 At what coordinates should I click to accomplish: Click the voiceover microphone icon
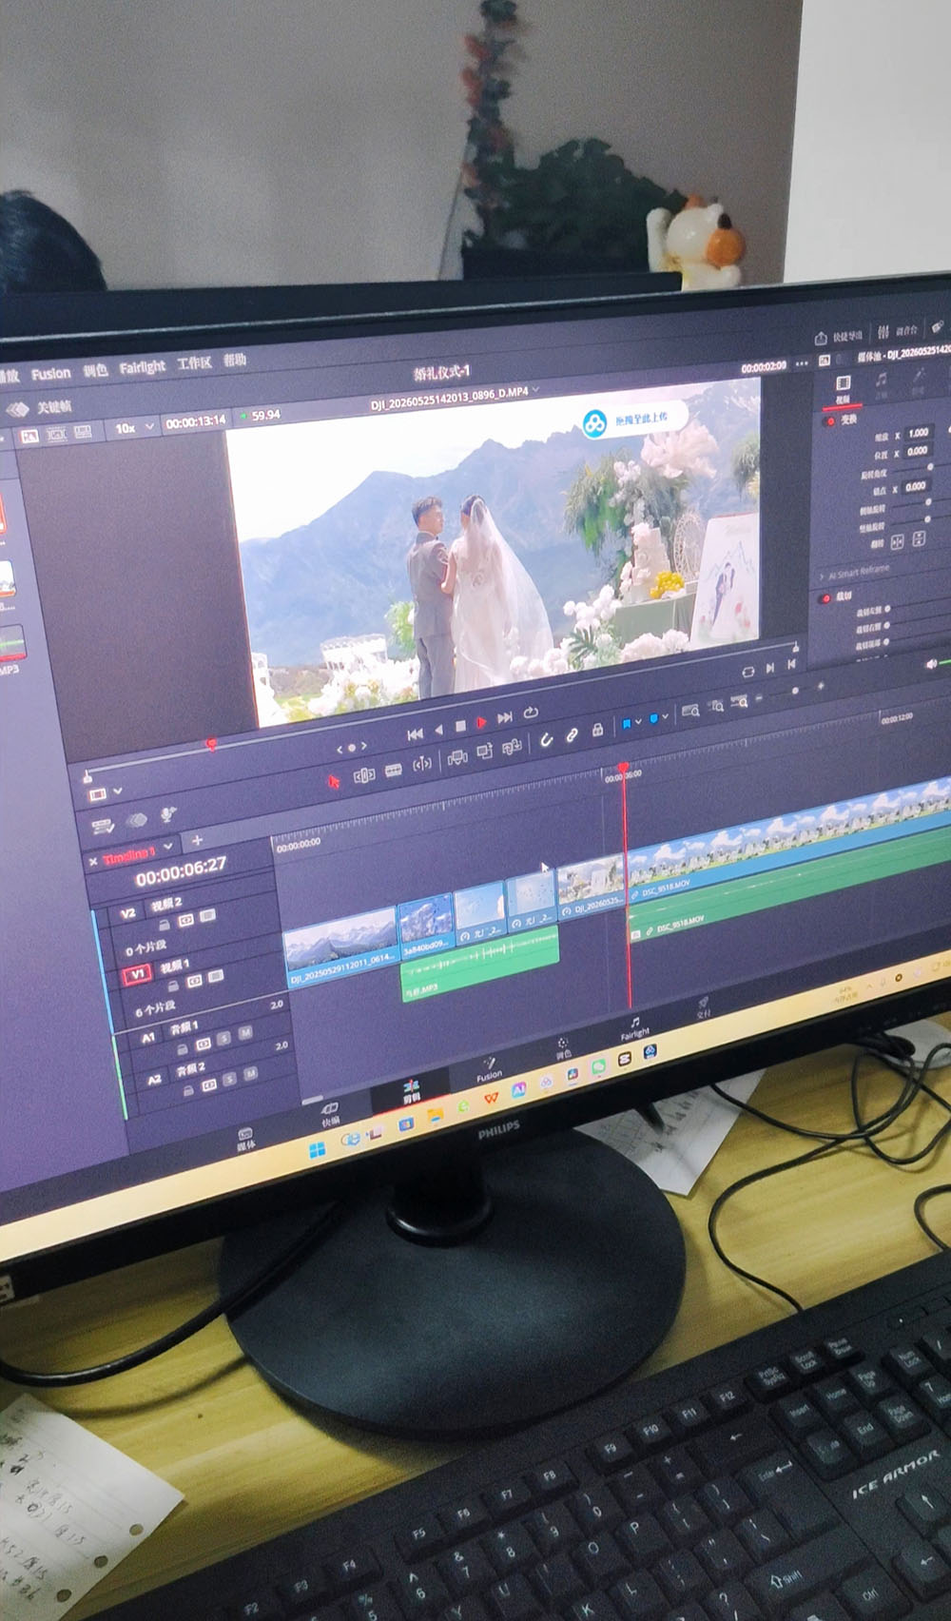(x=167, y=814)
